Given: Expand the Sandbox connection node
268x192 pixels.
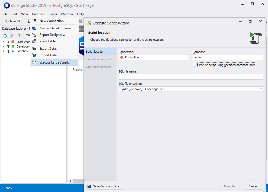Looking at the screenshot, I should tap(4, 51).
